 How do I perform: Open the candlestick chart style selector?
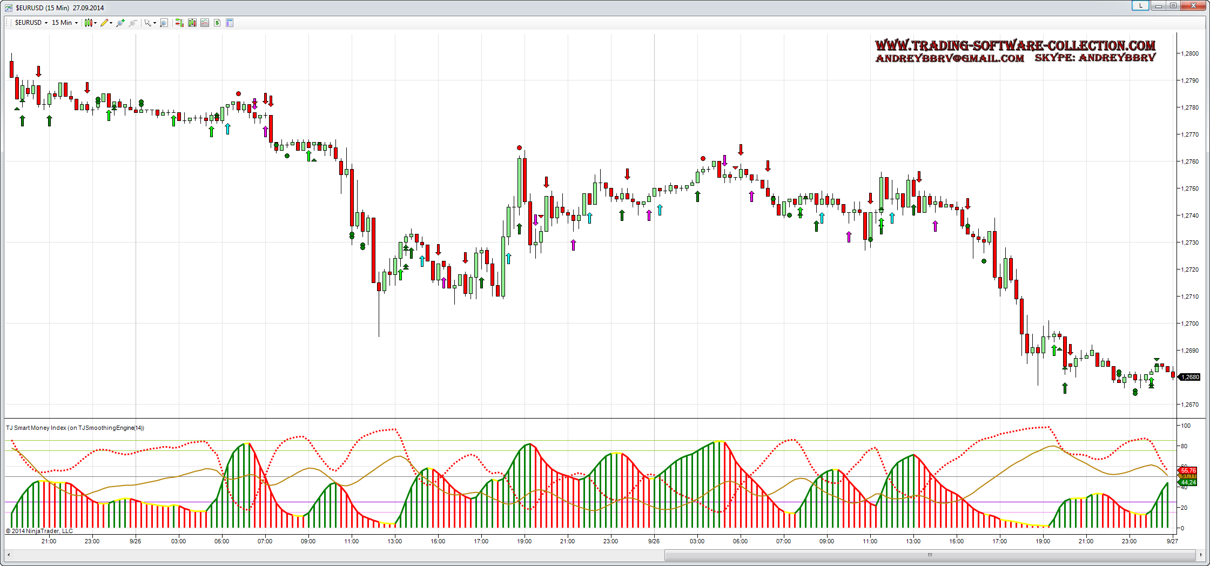pos(90,23)
